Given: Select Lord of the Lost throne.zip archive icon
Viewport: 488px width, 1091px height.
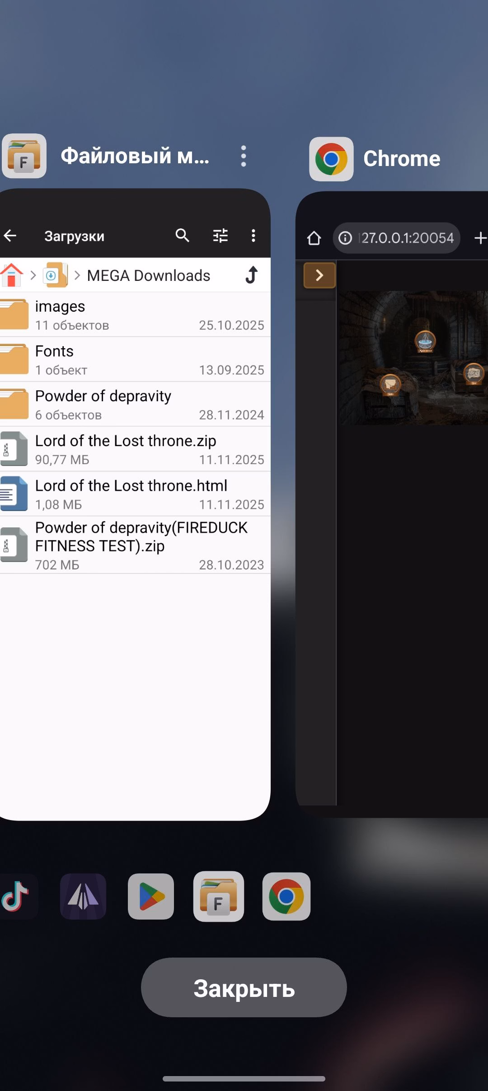Looking at the screenshot, I should pos(14,449).
